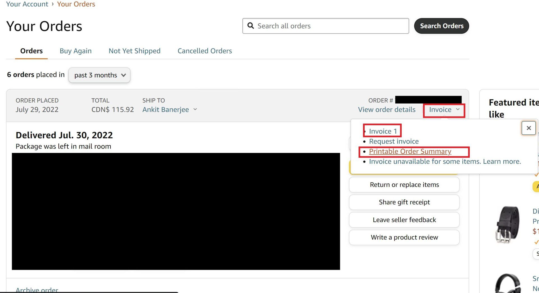
Task: Open View order details
Action: click(387, 110)
